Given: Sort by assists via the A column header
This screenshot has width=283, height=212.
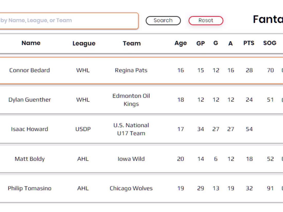Looking at the screenshot, I should tap(230, 43).
